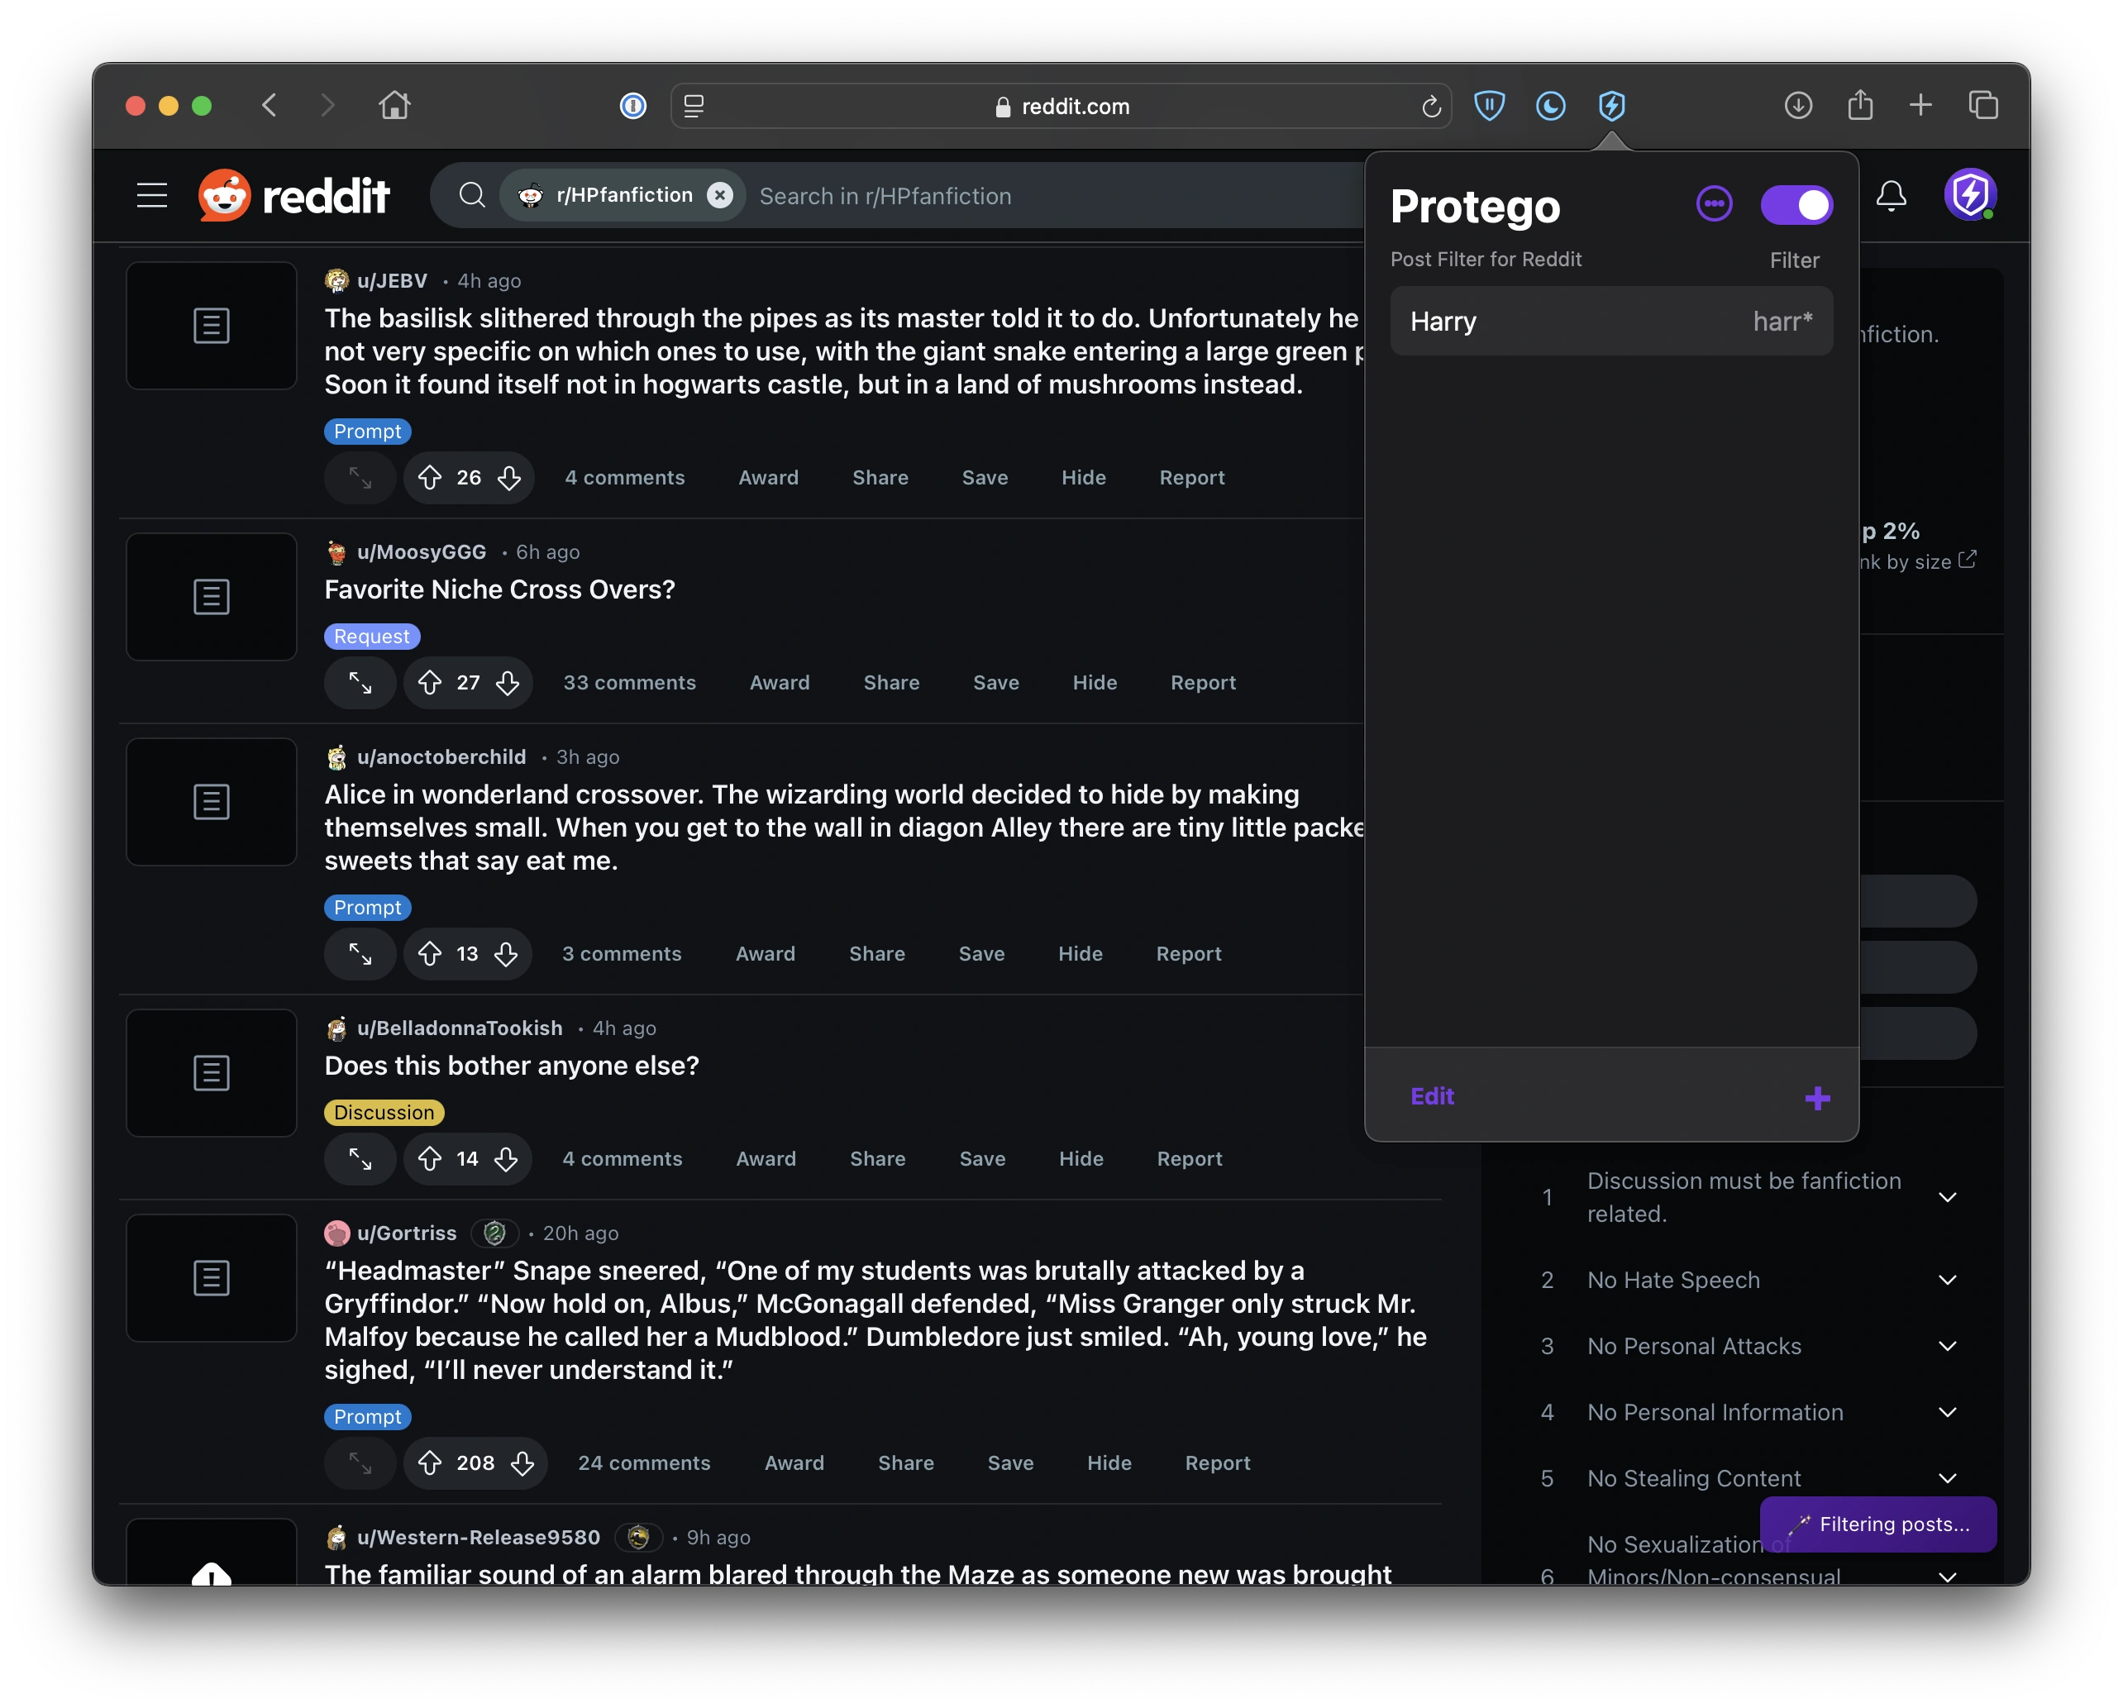The image size is (2123, 1708).
Task: Open Safari's downloads icon
Action: click(1797, 105)
